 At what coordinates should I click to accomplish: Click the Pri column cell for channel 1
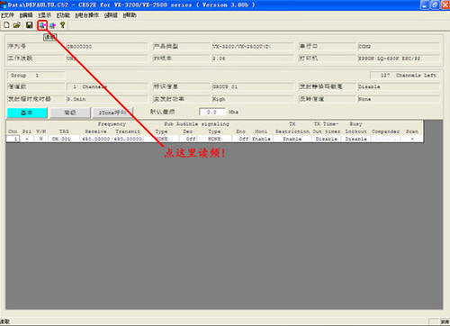click(27, 139)
